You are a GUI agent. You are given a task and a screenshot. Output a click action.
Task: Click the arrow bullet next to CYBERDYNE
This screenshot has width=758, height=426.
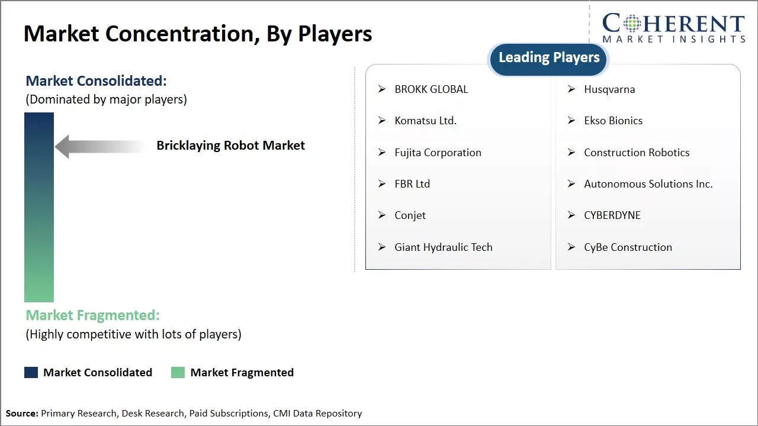pyautogui.click(x=571, y=215)
